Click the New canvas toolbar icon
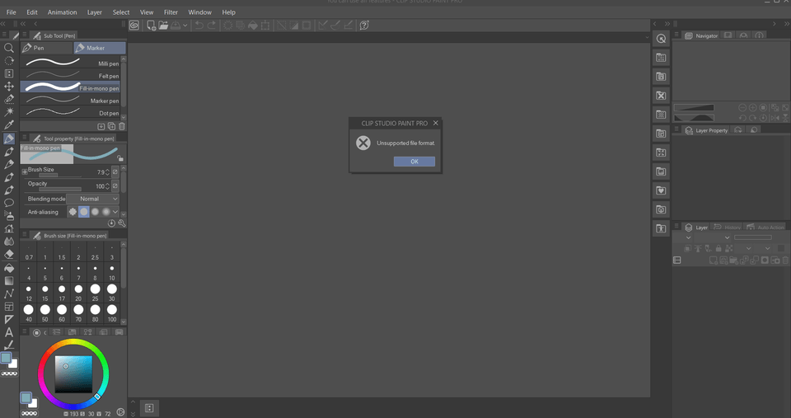The height and width of the screenshot is (418, 791). [x=151, y=26]
